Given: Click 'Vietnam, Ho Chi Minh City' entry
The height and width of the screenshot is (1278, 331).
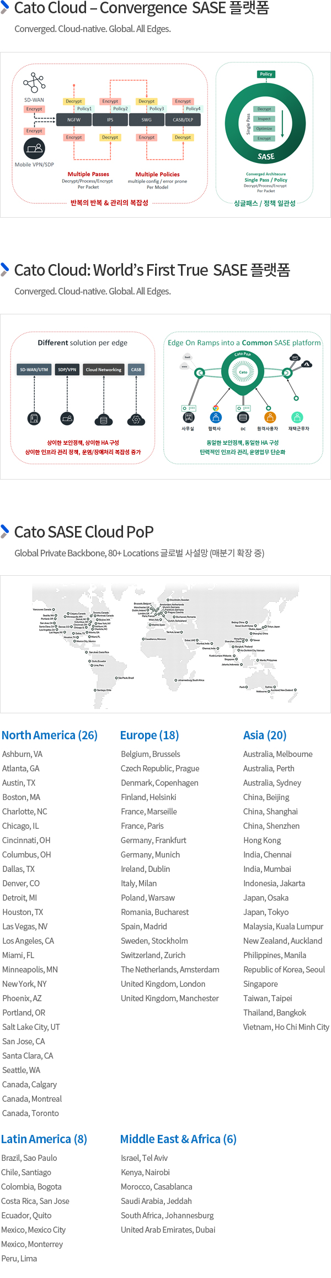Looking at the screenshot, I should (x=286, y=1027).
